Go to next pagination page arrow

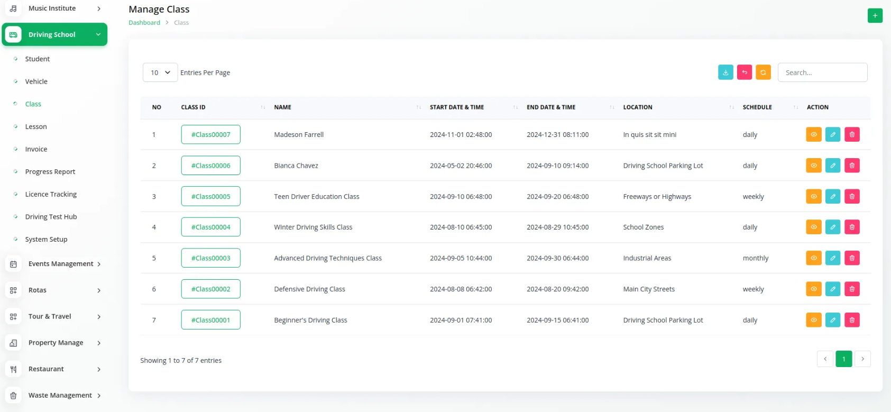tap(862, 359)
